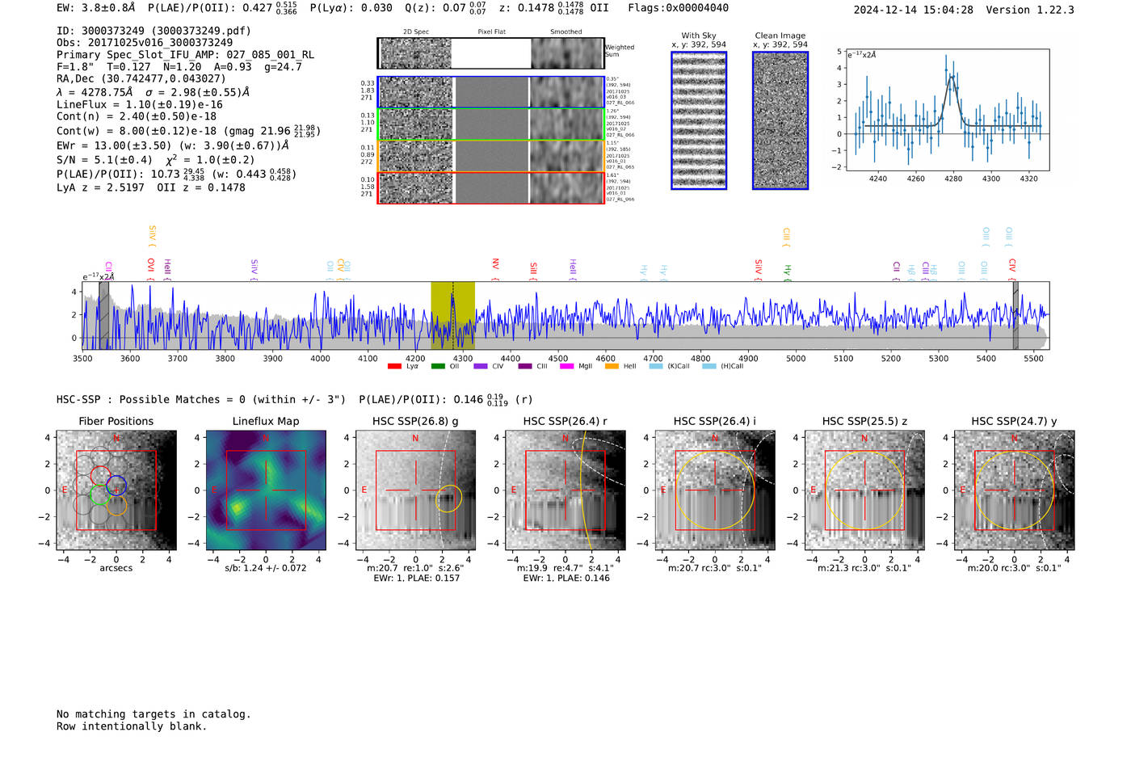Click the Weighted Sum 2D spectrum row
Viewport: 1131px width, 770px height.
[x=491, y=53]
